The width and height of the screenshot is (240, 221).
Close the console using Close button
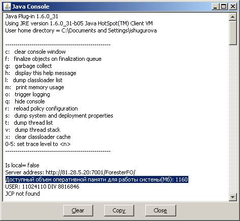[x=160, y=210]
